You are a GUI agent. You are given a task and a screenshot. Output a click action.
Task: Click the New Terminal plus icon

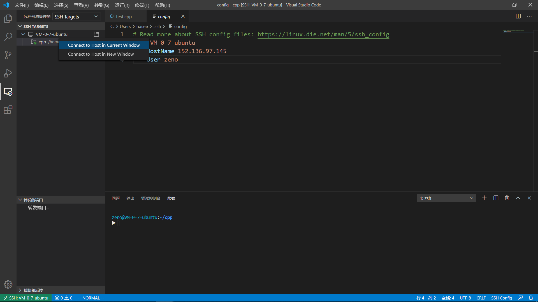[484, 198]
